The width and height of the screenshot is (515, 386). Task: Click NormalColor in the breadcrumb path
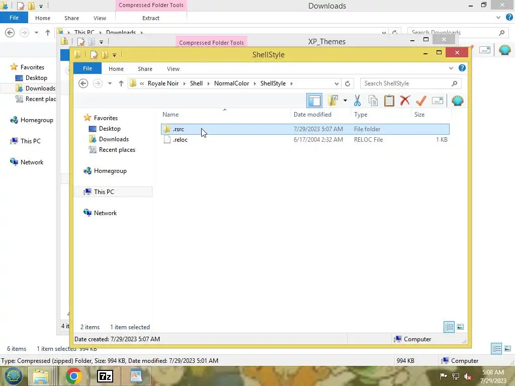click(231, 83)
